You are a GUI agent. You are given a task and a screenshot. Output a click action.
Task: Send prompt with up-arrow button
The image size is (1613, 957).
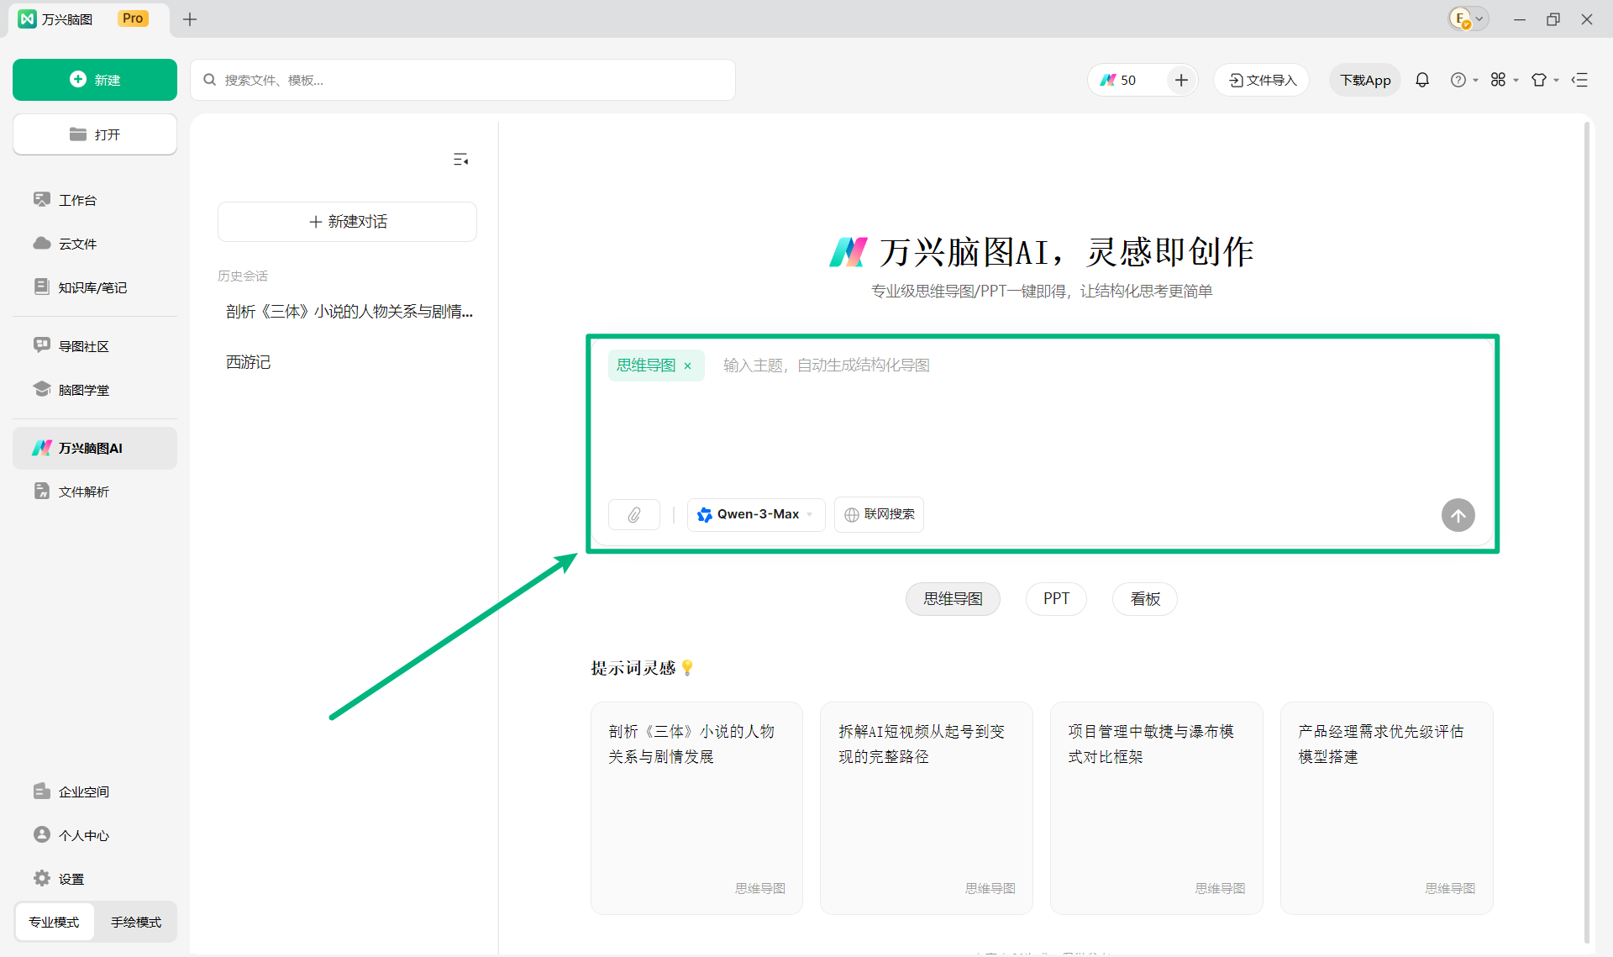(1458, 515)
